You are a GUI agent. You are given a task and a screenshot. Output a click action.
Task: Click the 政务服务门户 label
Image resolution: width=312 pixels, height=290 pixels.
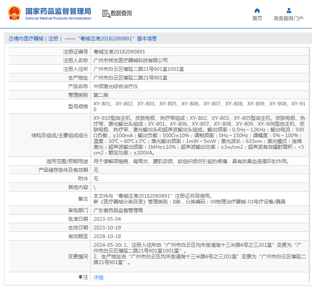tap(288, 19)
